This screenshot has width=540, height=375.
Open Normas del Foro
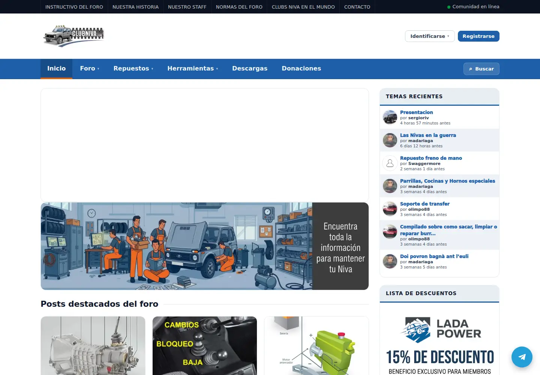point(239,7)
